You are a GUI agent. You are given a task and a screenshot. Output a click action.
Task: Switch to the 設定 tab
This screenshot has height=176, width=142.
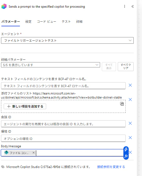28,22
